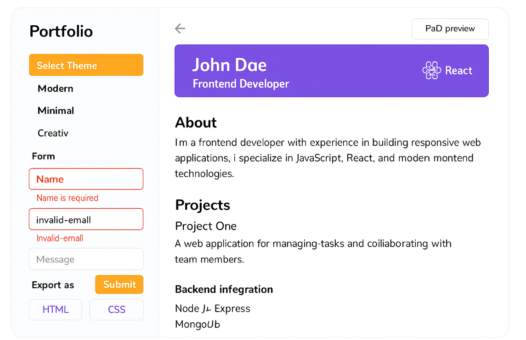Click the Form section label

[43, 156]
